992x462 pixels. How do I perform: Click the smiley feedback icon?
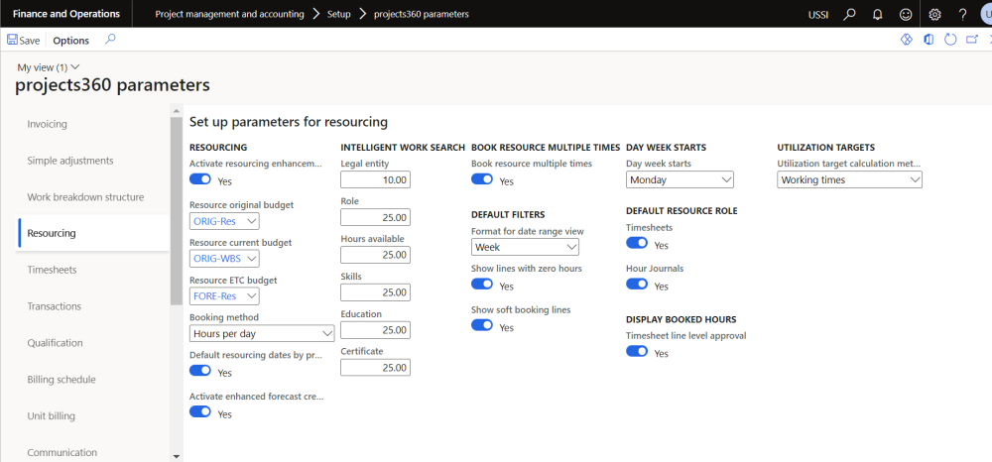[905, 14]
